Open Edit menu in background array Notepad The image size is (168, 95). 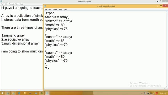[x=6, y=4]
